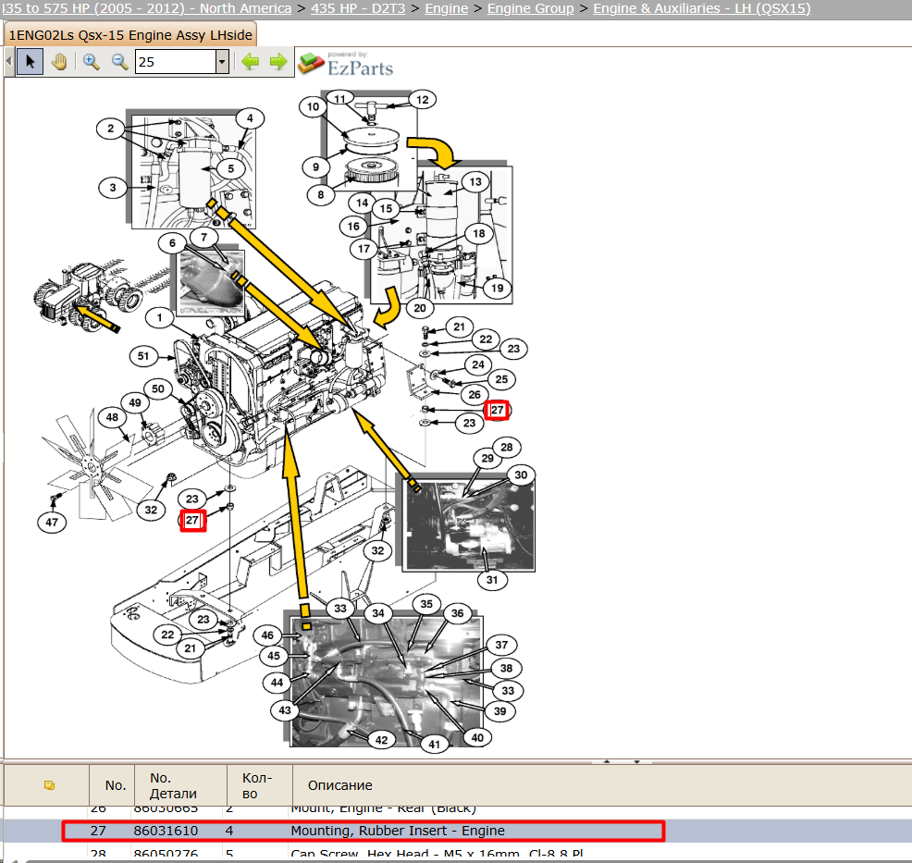Select callout 35 bubble
Screen dimensions: 912x863
[426, 604]
